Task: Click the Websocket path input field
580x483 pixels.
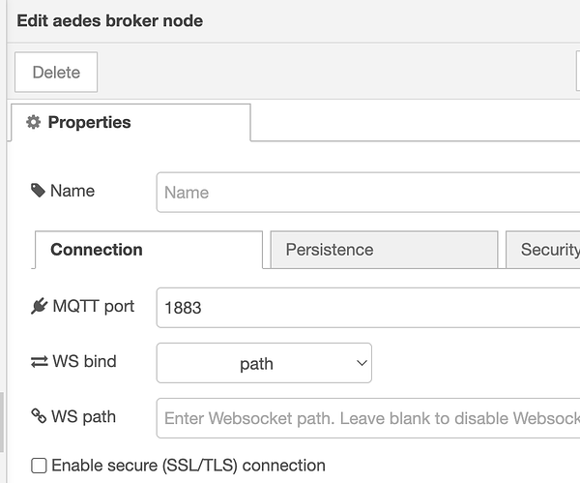Action: (367, 418)
